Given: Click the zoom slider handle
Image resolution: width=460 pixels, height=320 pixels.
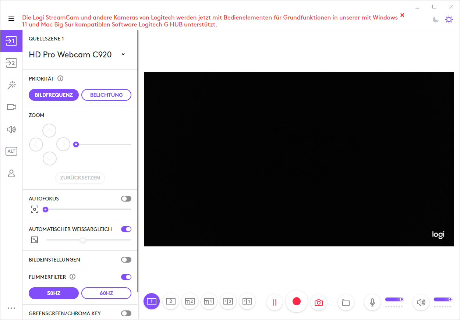Looking at the screenshot, I should [x=76, y=144].
